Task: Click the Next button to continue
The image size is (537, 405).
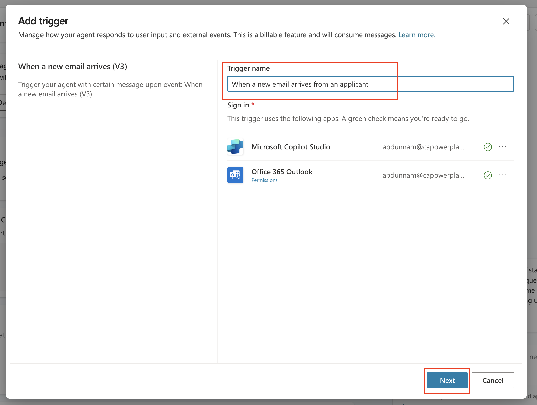Action: pyautogui.click(x=447, y=380)
